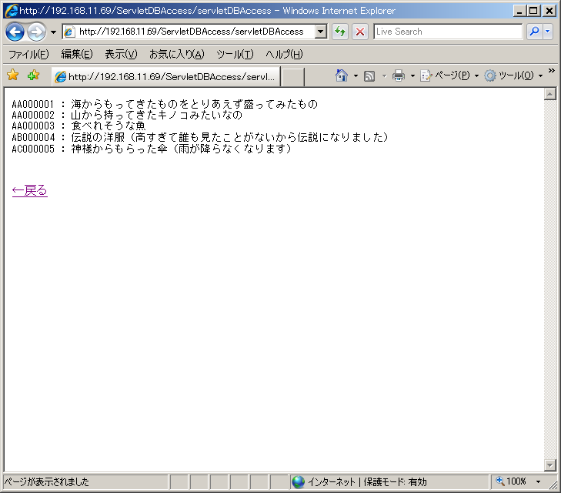This screenshot has width=561, height=493.
Task: Click the green Refresh page icon
Action: (340, 32)
